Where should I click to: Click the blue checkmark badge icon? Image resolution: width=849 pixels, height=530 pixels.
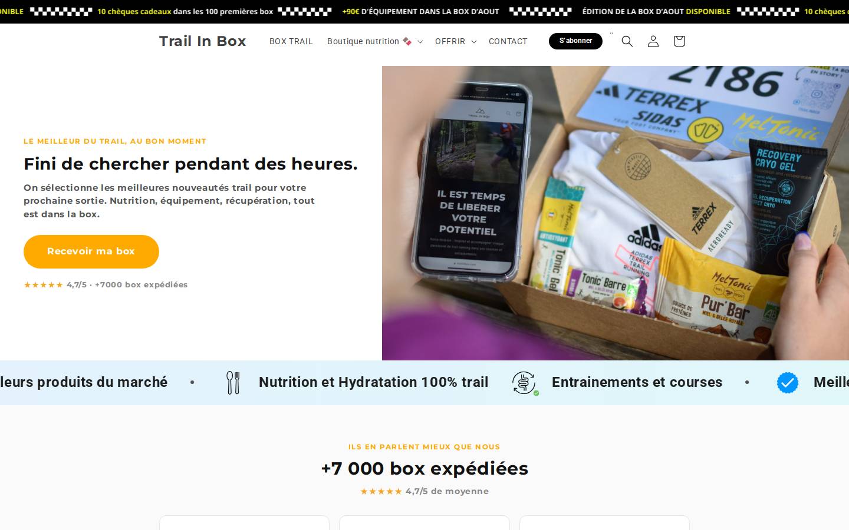click(788, 383)
